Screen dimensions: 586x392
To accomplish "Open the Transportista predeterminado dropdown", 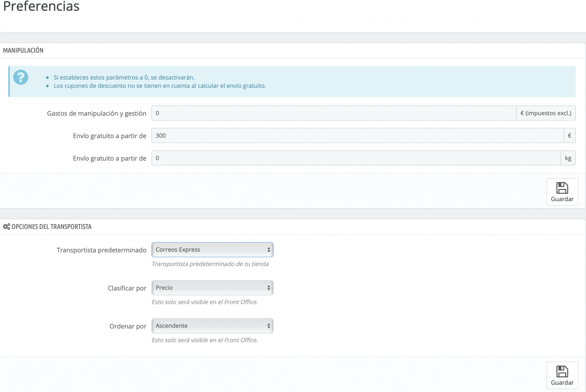I will (212, 250).
